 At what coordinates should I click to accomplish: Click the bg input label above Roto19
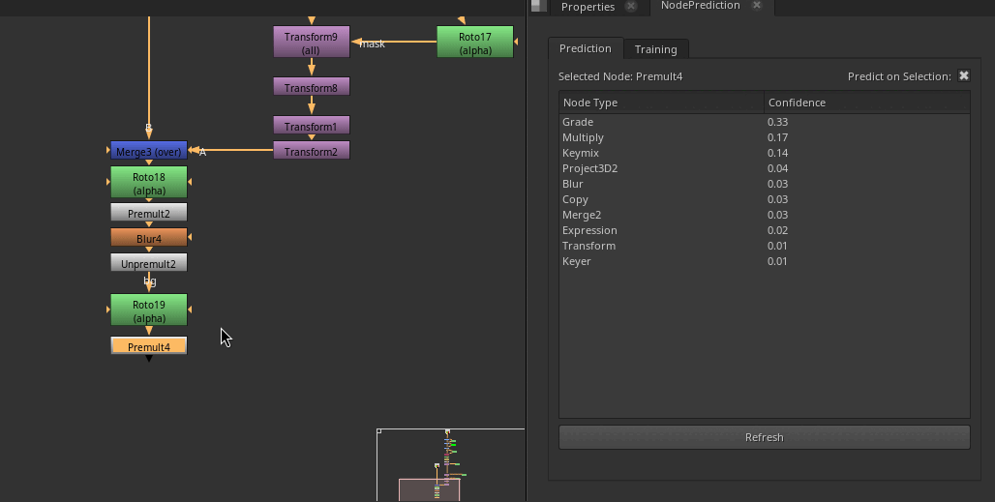[x=150, y=281]
